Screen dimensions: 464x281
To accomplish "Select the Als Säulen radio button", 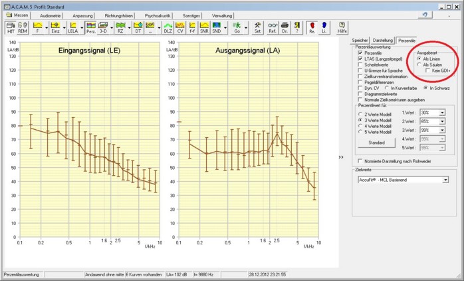I will pyautogui.click(x=419, y=65).
